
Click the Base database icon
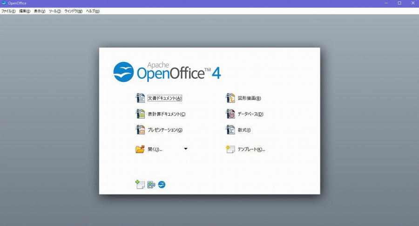point(230,114)
